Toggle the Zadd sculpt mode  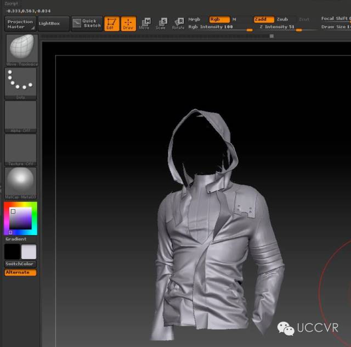tap(264, 20)
